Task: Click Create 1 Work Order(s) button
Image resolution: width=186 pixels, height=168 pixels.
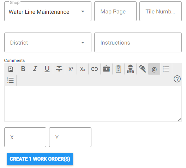Action: [40, 159]
